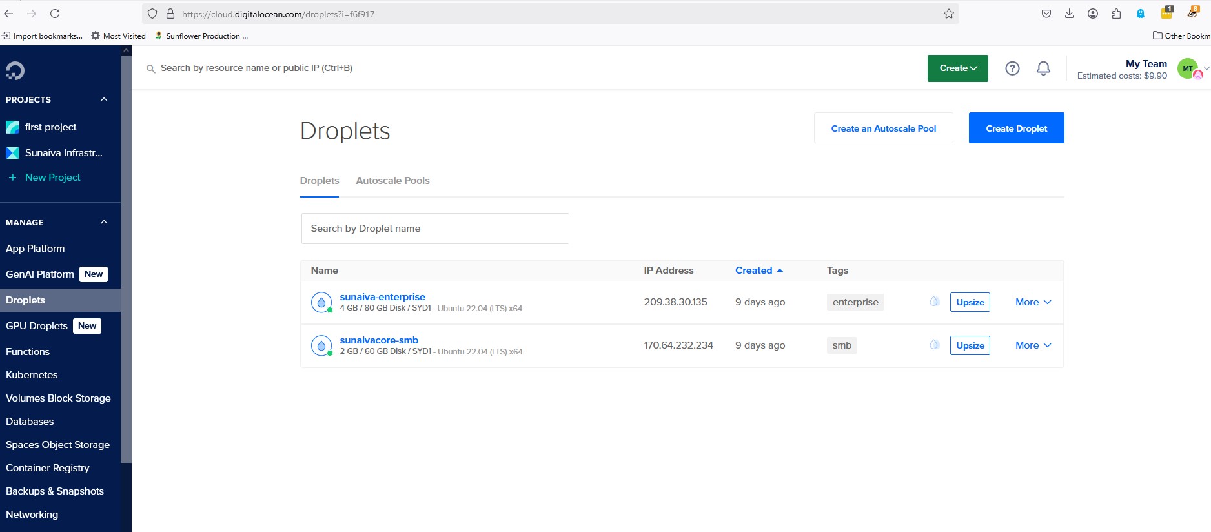Upsize the sunaiva-enterprise droplet

tap(970, 302)
